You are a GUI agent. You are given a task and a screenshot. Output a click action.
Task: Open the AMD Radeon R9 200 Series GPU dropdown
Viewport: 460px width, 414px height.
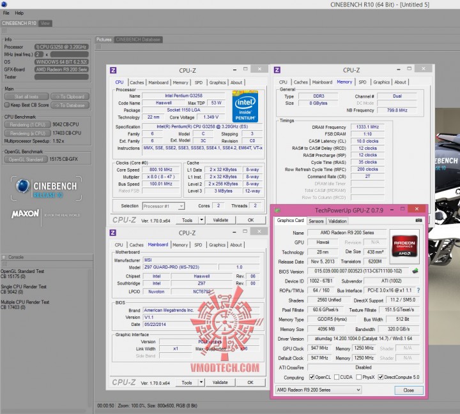point(318,390)
